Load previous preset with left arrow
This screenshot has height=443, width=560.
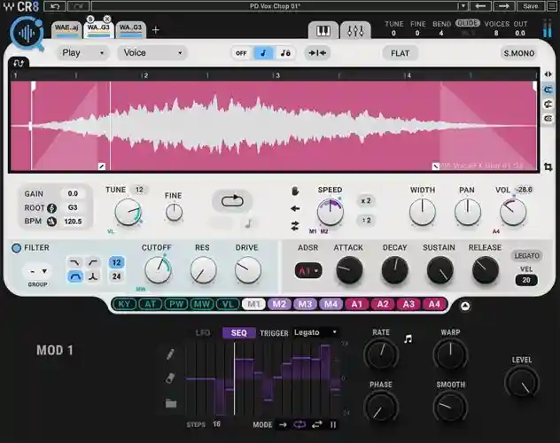(x=480, y=6)
